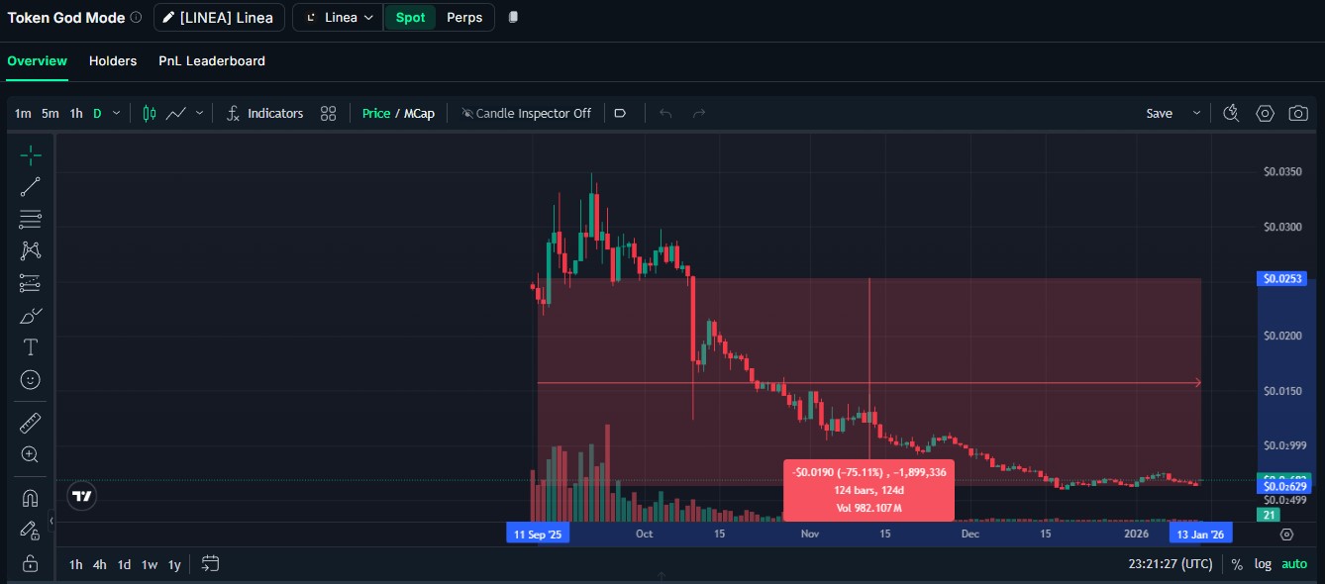Select the trend line drawing tool
The image size is (1325, 584).
click(x=31, y=186)
